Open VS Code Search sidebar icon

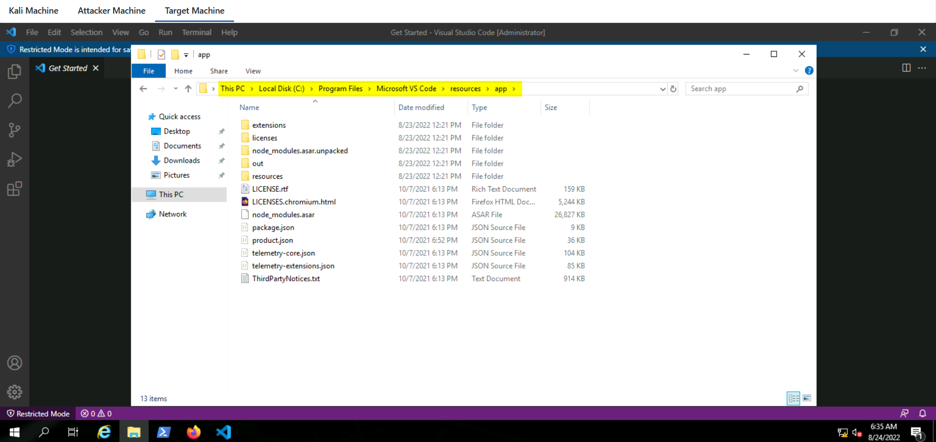pos(15,101)
